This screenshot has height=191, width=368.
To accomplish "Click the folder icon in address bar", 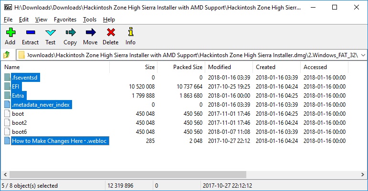I will click(x=21, y=55).
